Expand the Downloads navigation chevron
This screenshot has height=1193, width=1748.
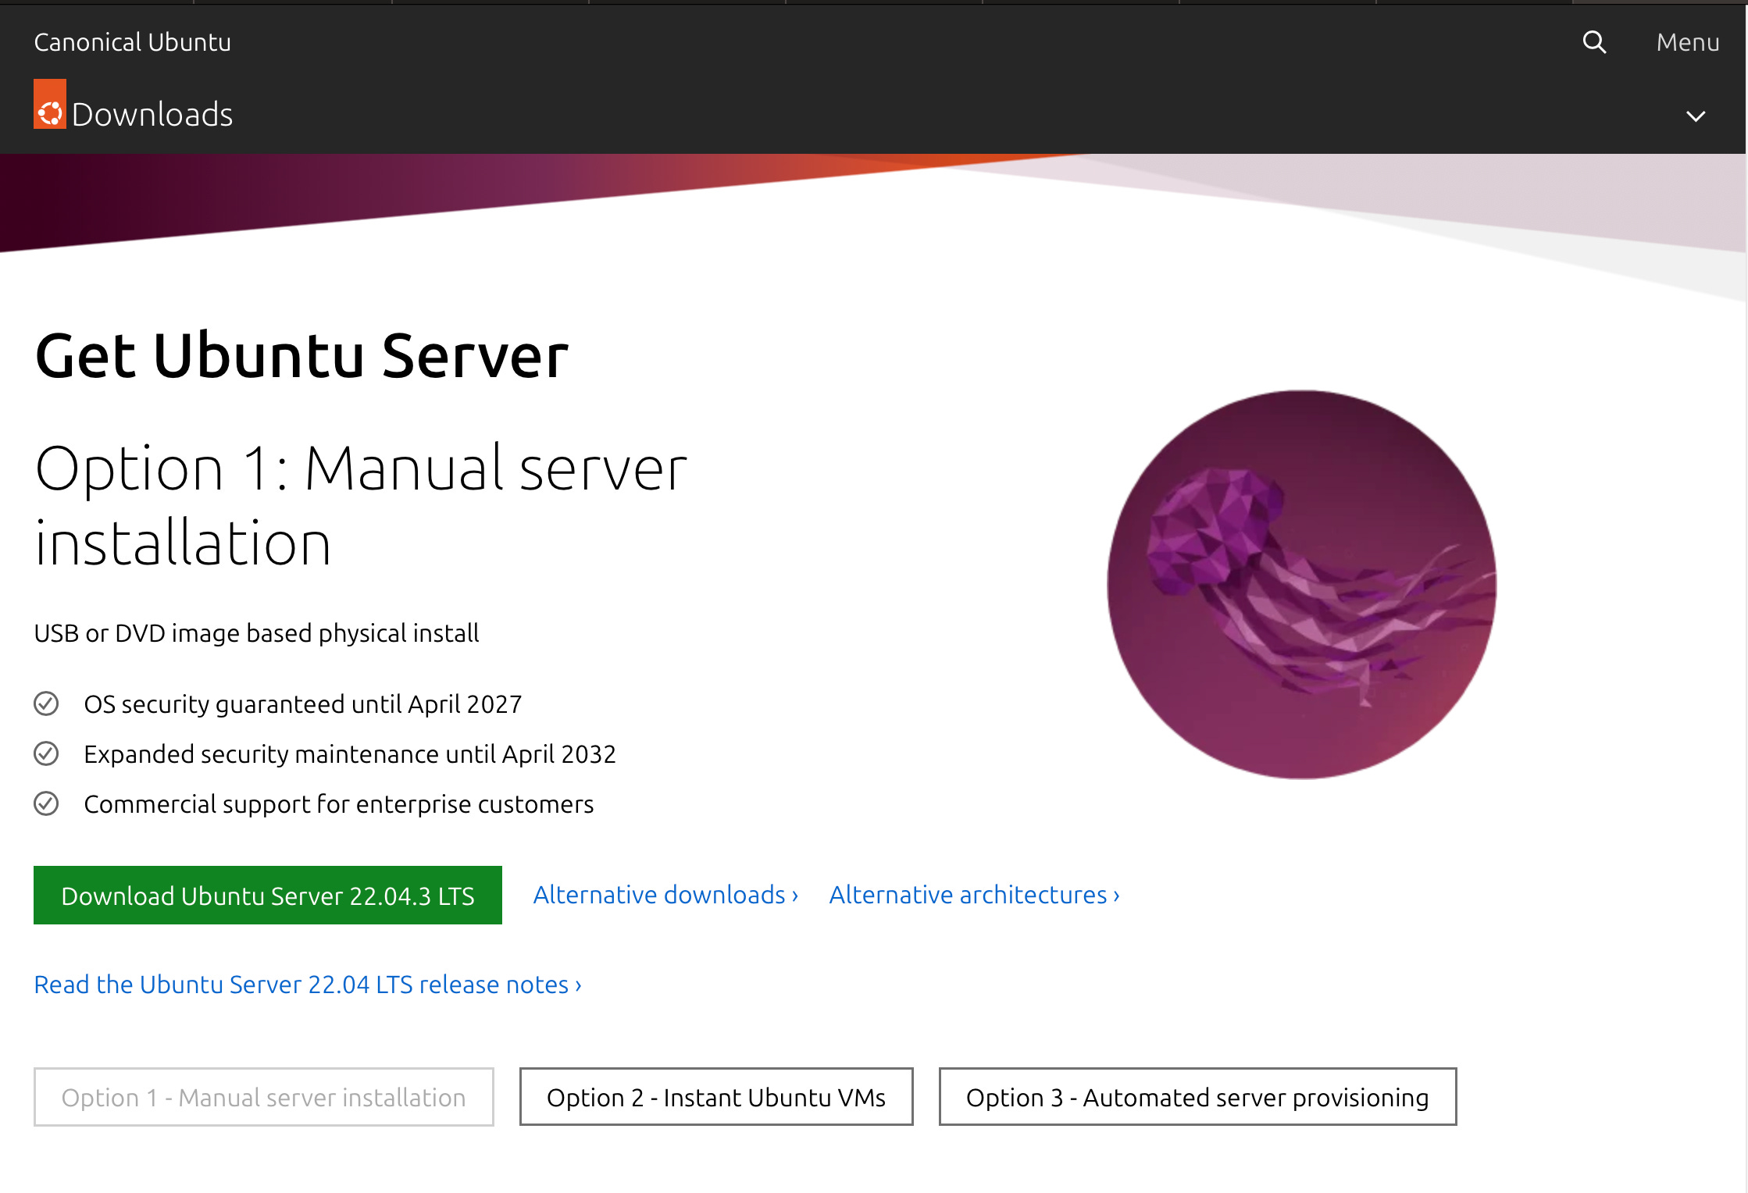tap(1695, 116)
